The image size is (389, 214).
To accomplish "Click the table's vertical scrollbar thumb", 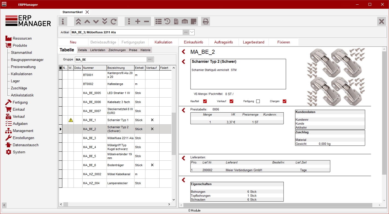I will [174, 134].
